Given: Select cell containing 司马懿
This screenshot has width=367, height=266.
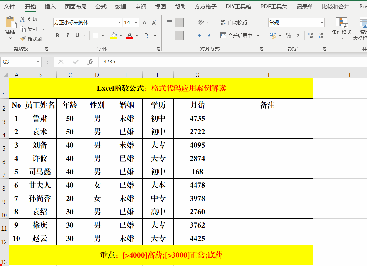Looking at the screenshot, I should click(x=40, y=172).
